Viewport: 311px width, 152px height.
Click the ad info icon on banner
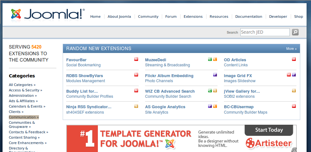[295, 150]
